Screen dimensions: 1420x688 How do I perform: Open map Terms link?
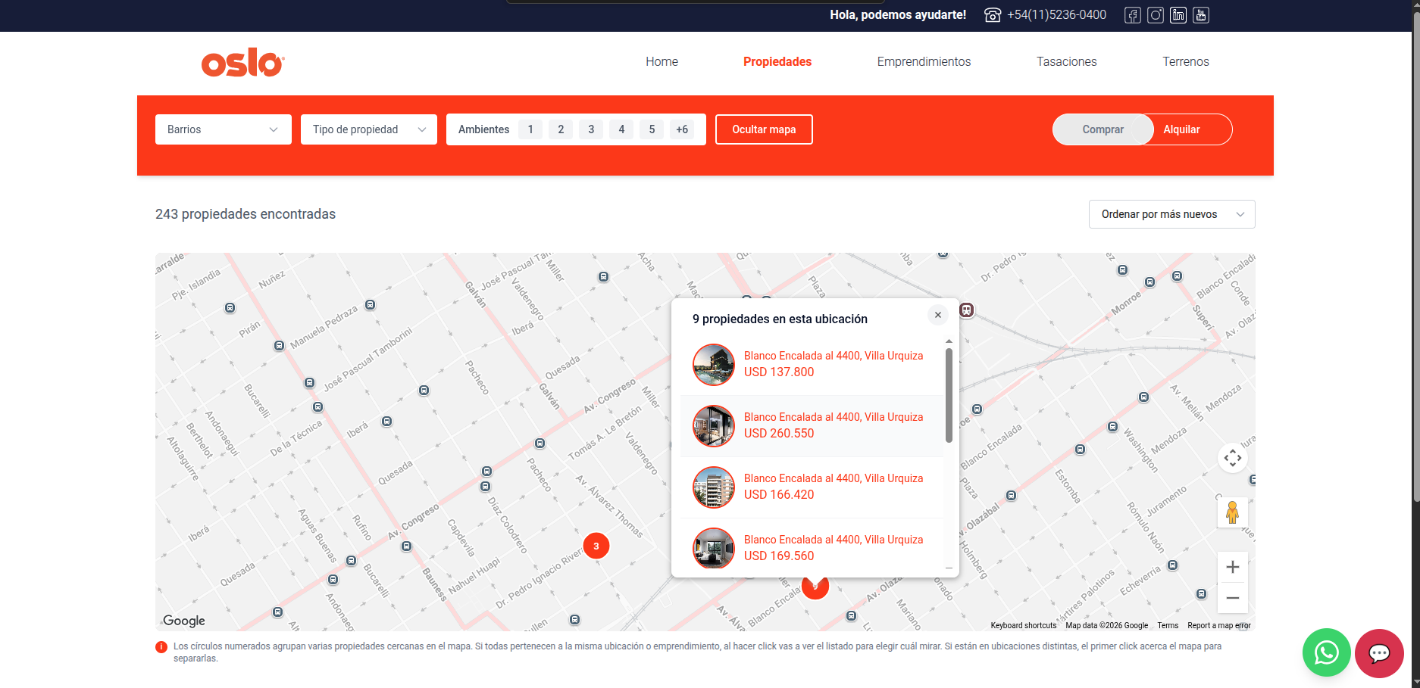(x=1168, y=625)
